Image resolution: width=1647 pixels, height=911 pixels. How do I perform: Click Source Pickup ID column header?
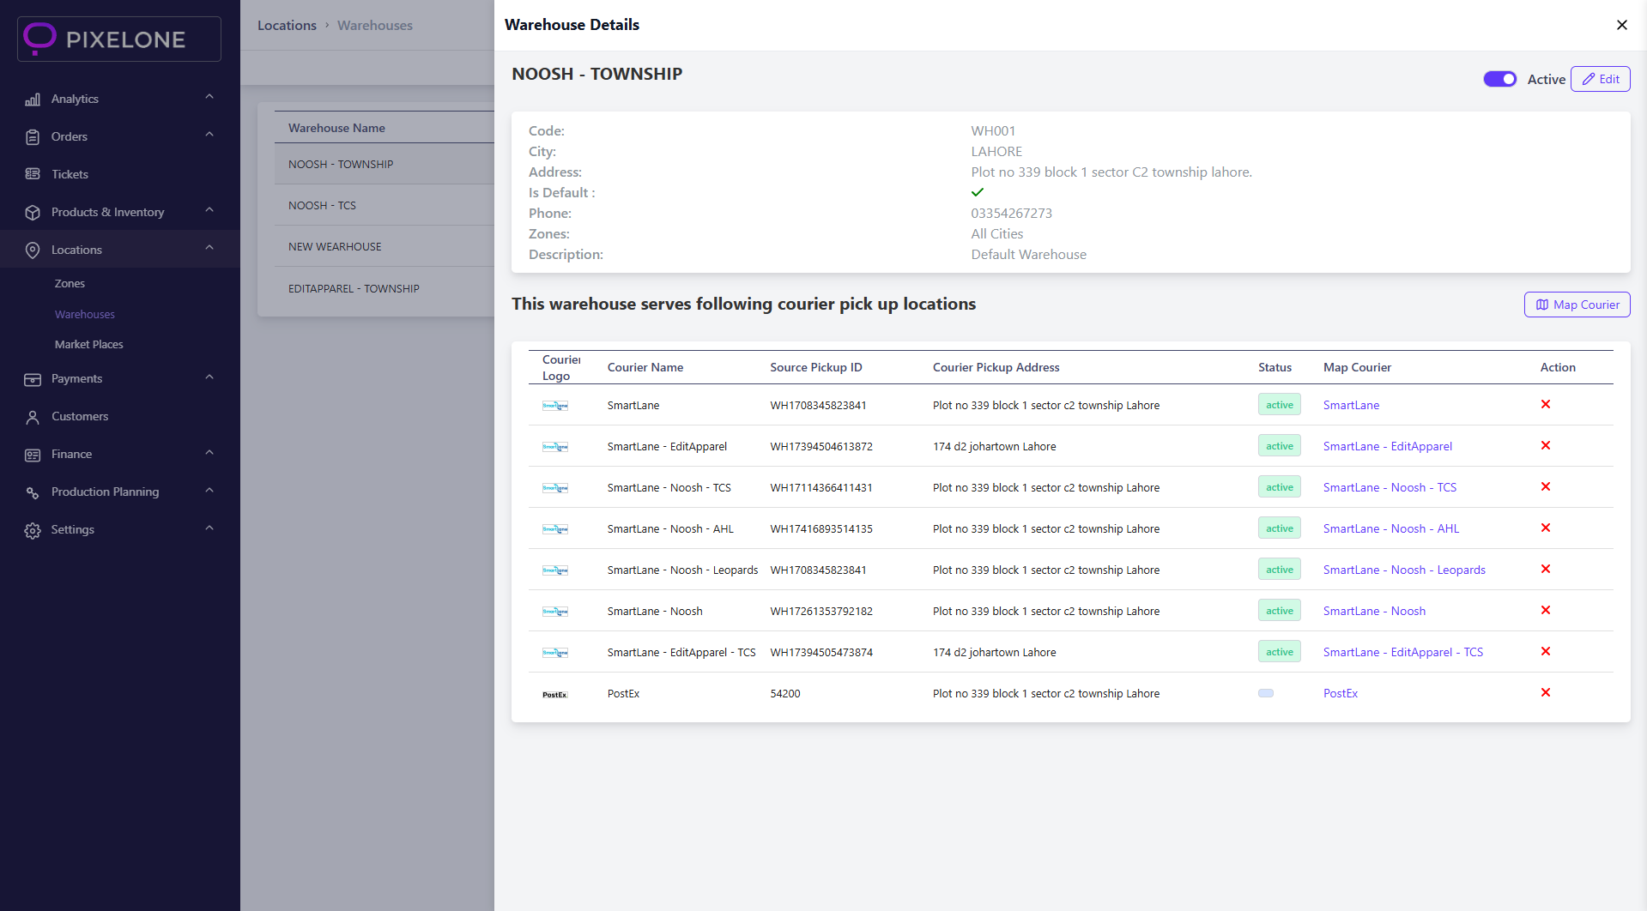tap(816, 367)
